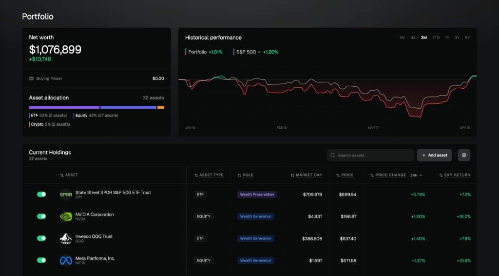
Task: Click the SPDR logo icon
Action: click(66, 195)
